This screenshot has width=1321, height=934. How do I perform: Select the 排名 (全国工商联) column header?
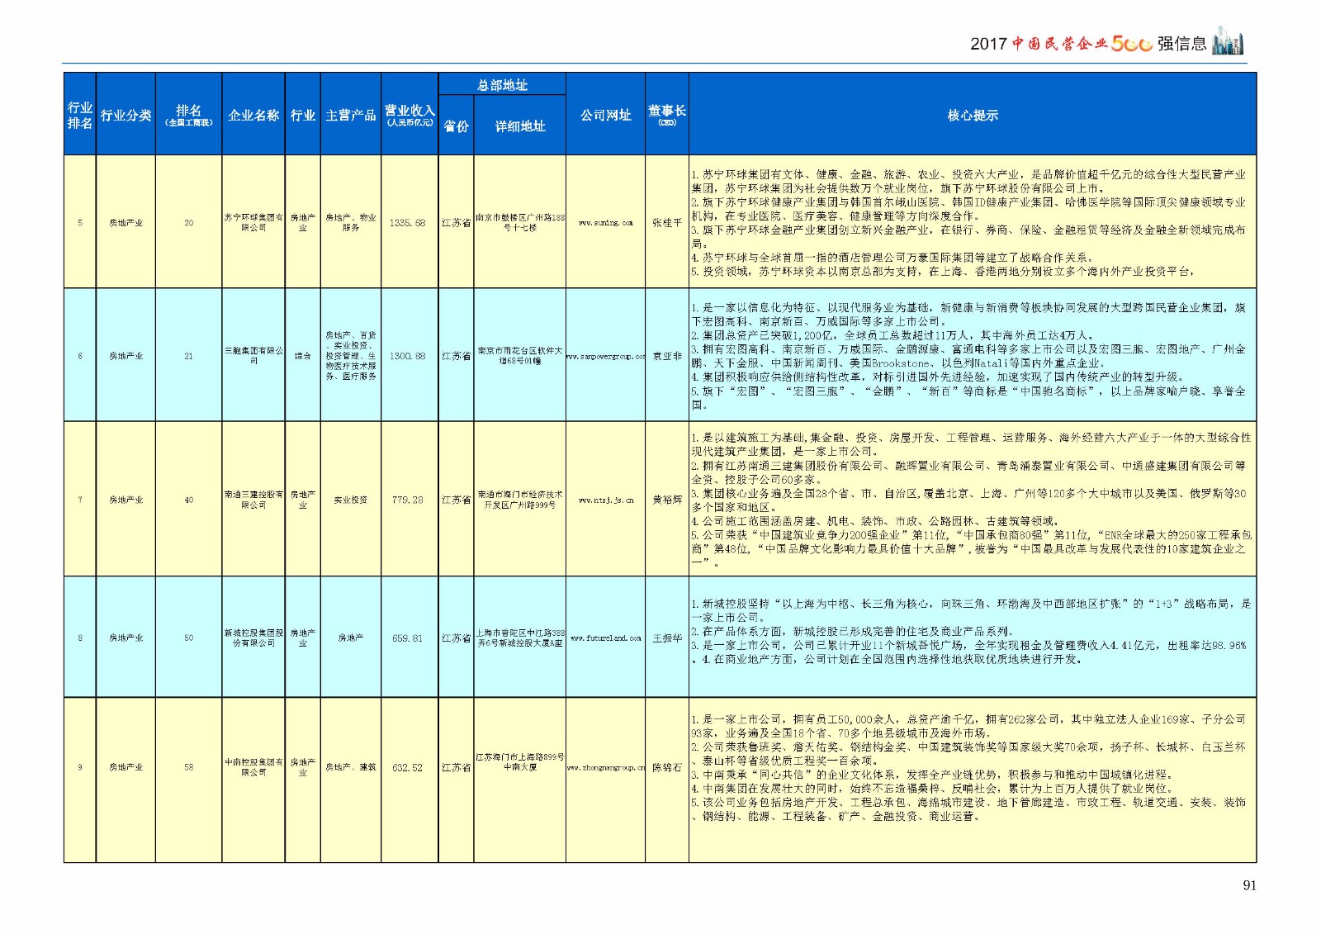click(188, 115)
